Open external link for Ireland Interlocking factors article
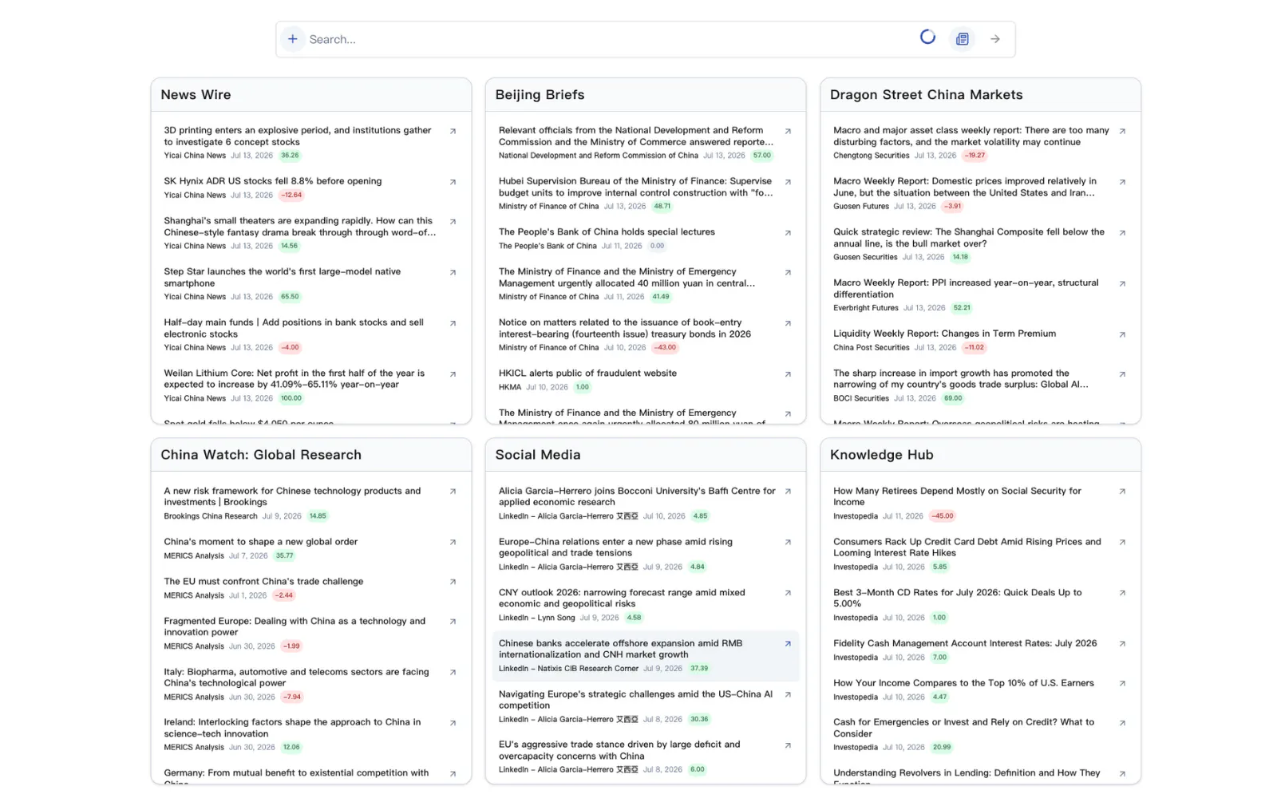1277x798 pixels. point(453,724)
